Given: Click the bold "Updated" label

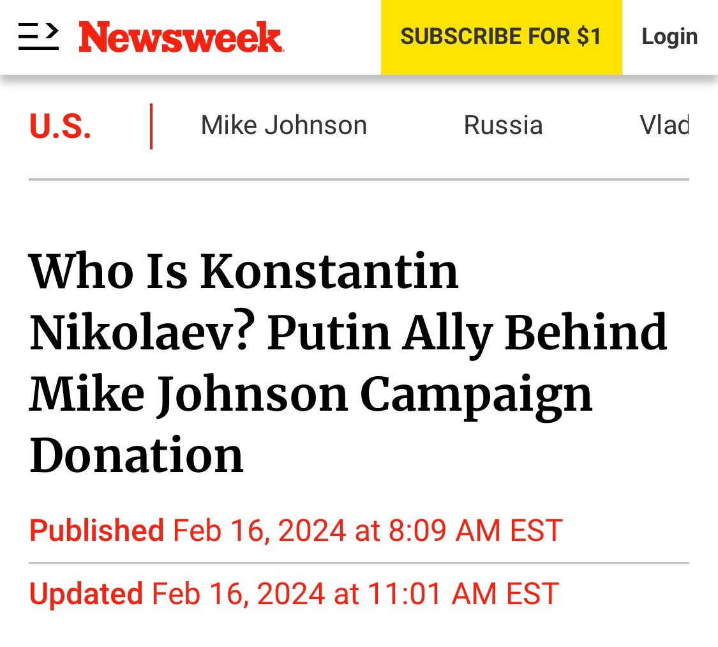Looking at the screenshot, I should [x=86, y=593].
